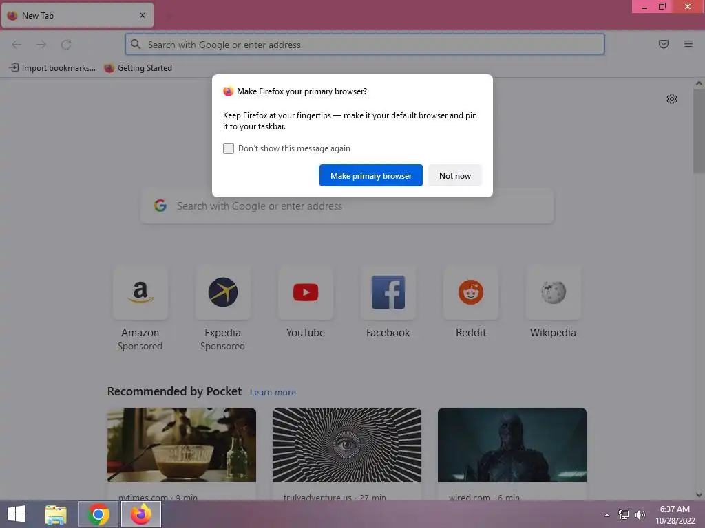This screenshot has height=528, width=705.
Task: Click the search magnifier in the address bar
Action: click(x=136, y=44)
